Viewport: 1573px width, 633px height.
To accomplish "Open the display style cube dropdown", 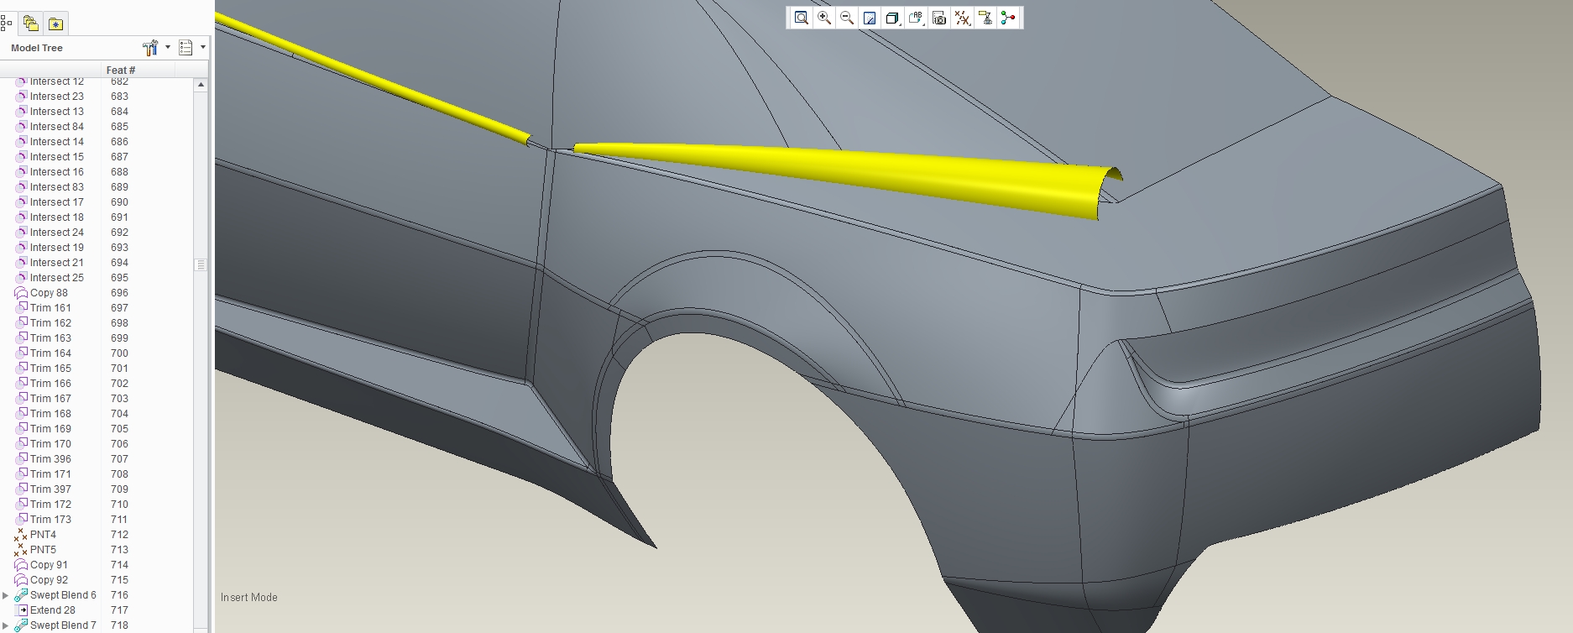I will 893,18.
